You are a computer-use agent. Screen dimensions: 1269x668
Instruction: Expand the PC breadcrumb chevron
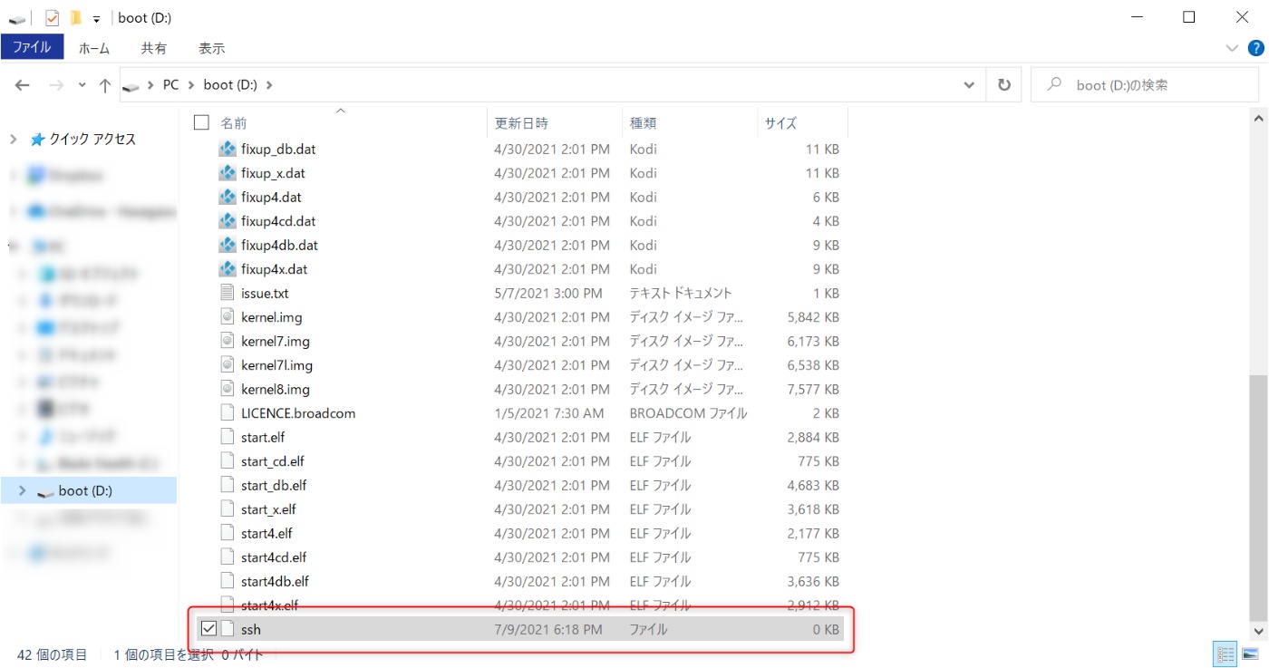pyautogui.click(x=191, y=84)
